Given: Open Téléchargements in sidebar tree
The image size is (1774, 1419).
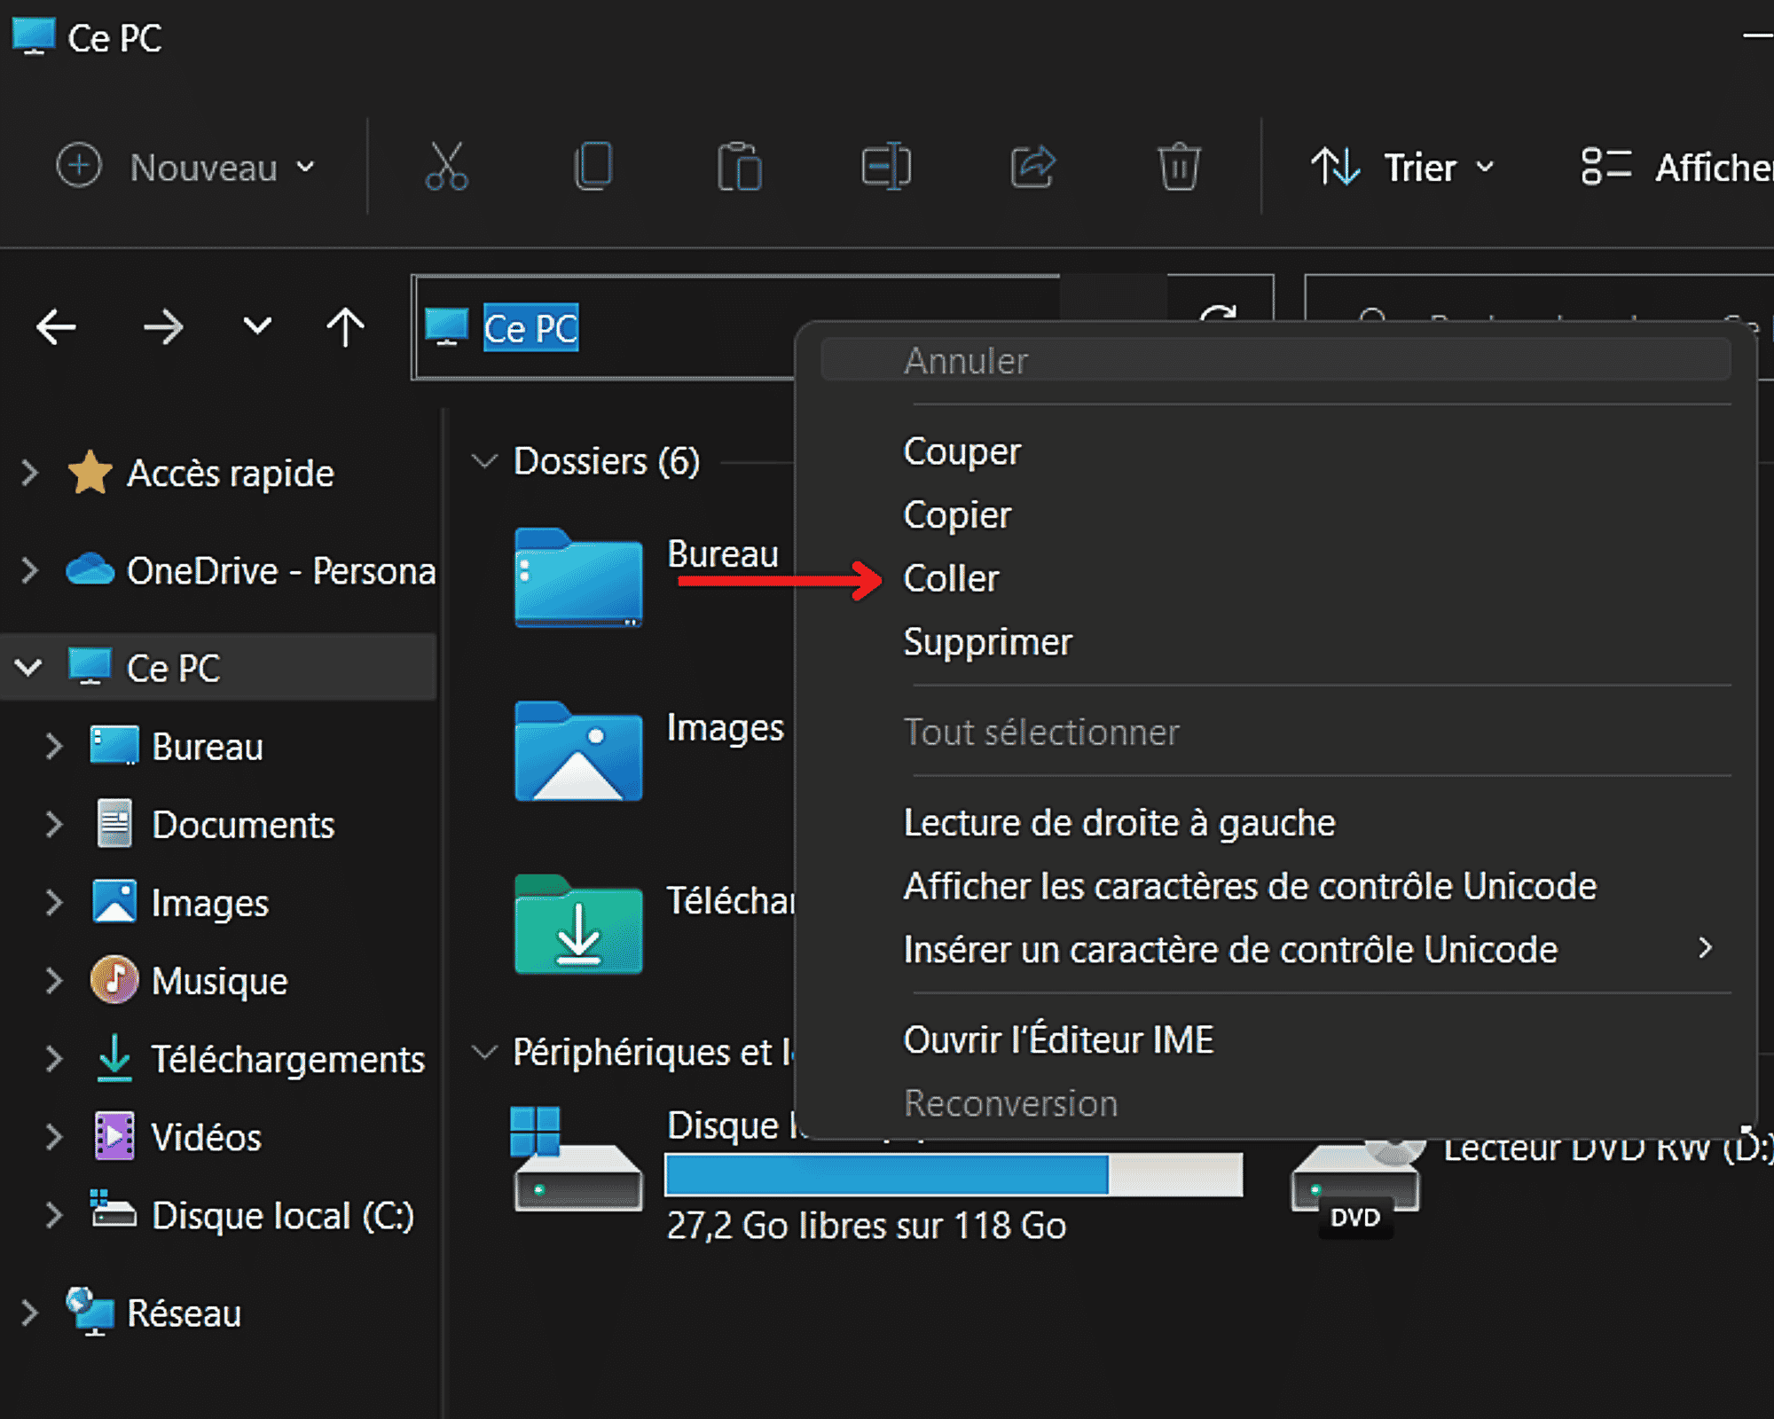Looking at the screenshot, I should [x=260, y=1059].
